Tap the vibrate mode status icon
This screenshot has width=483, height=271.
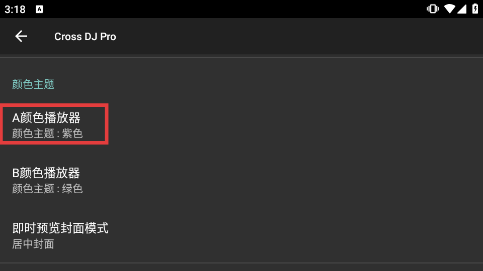coord(432,9)
